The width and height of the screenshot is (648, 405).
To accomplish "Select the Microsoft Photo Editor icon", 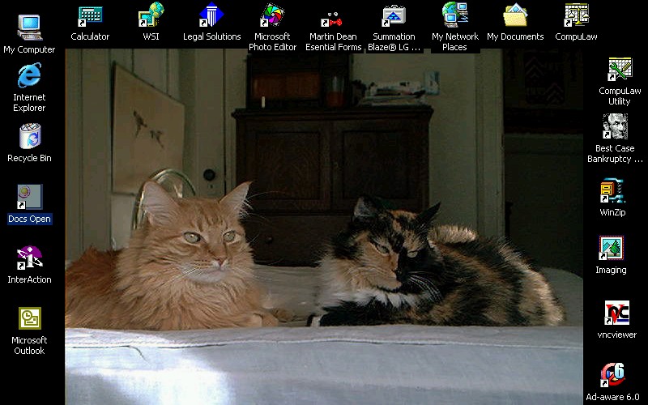I will [x=272, y=15].
